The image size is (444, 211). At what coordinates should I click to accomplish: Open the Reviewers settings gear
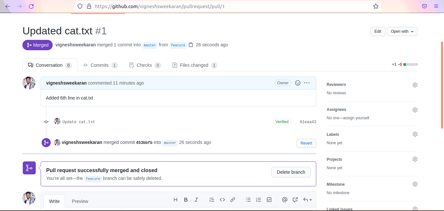[x=415, y=85]
